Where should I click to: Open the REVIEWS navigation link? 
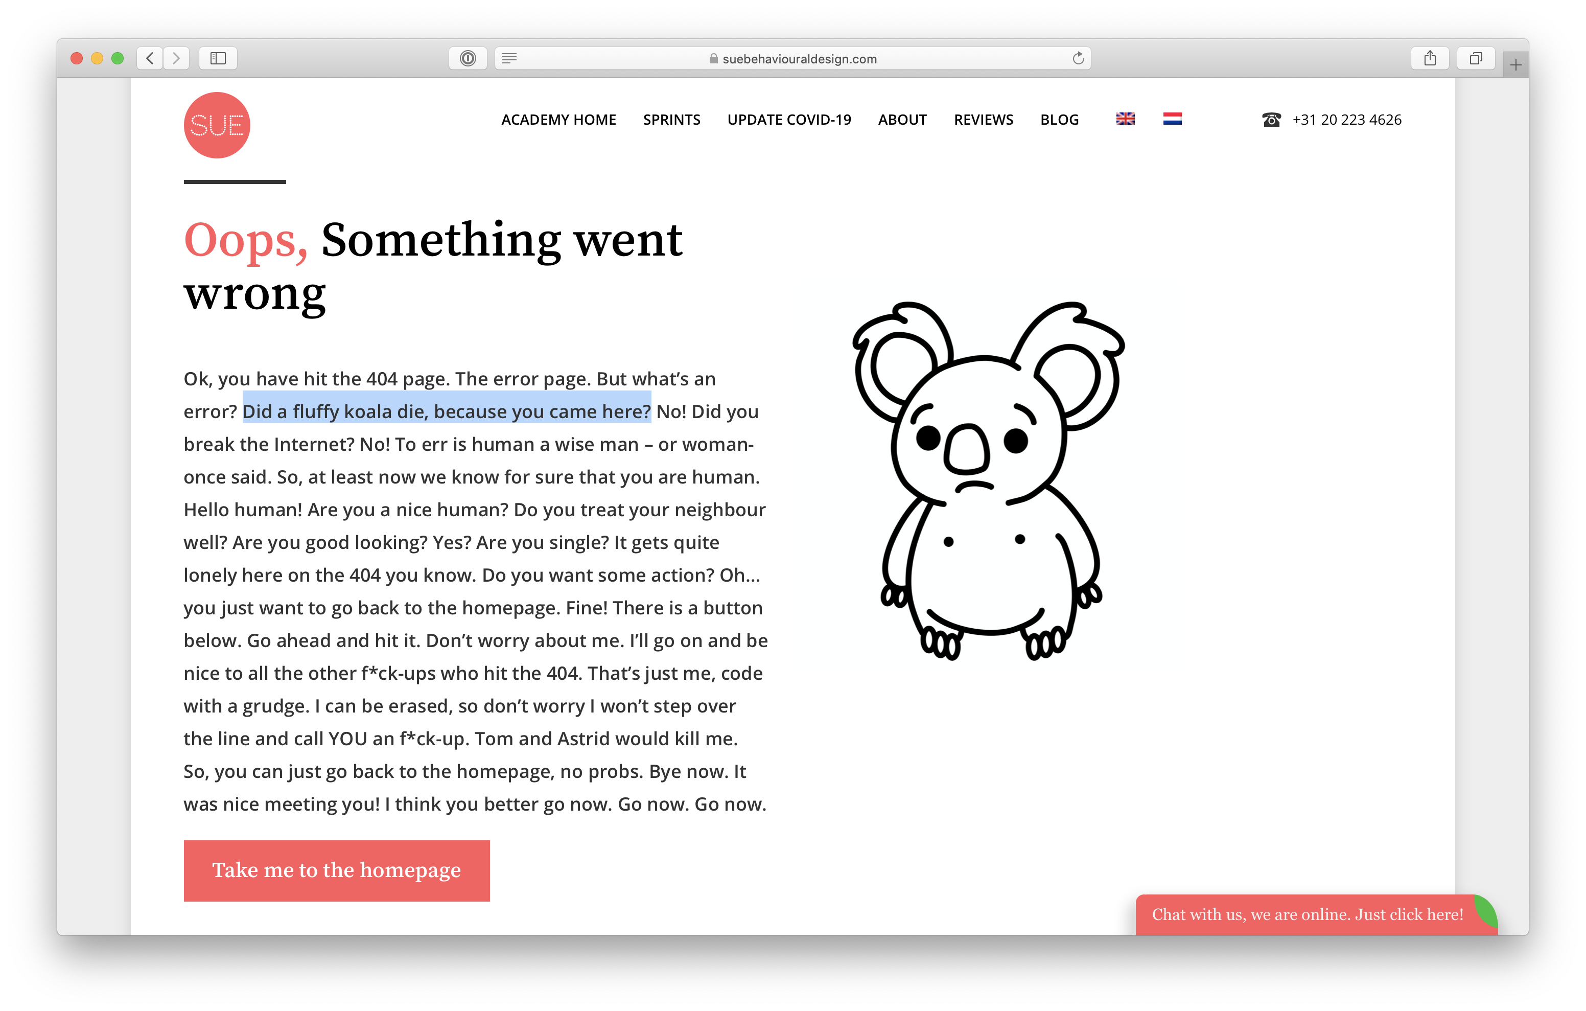(984, 119)
